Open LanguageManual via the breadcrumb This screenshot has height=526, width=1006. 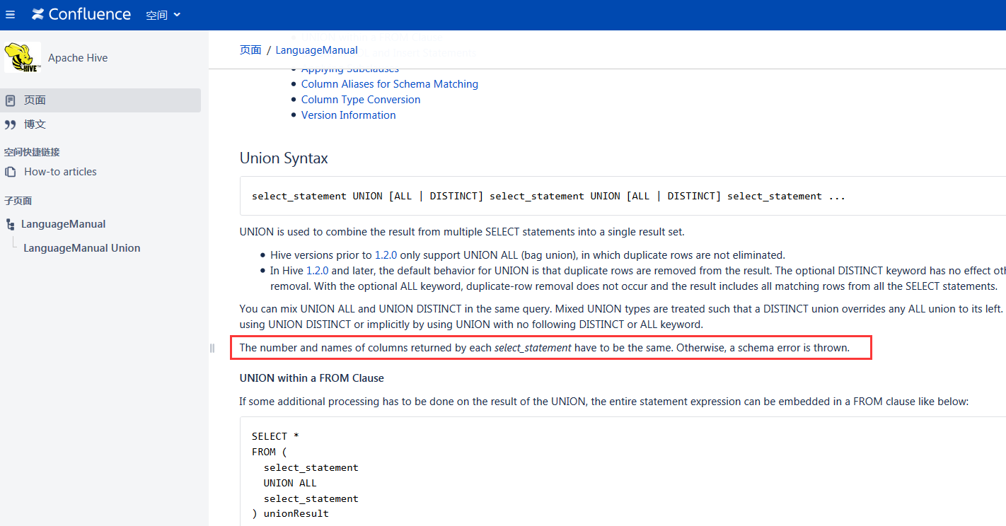pos(316,49)
